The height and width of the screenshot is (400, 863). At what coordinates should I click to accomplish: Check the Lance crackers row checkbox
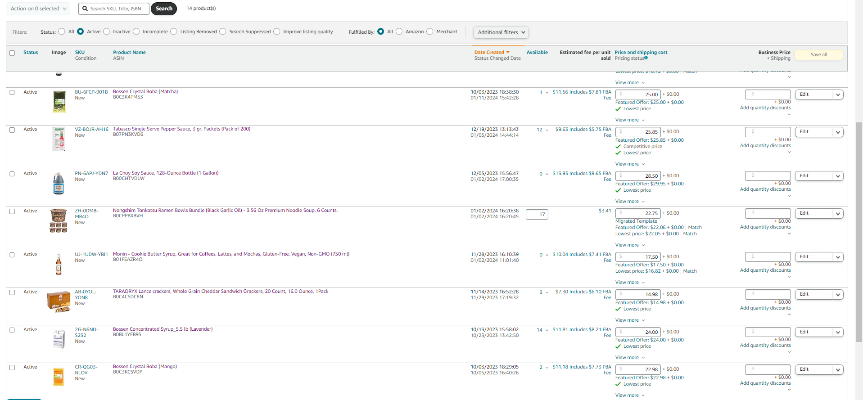(x=12, y=292)
